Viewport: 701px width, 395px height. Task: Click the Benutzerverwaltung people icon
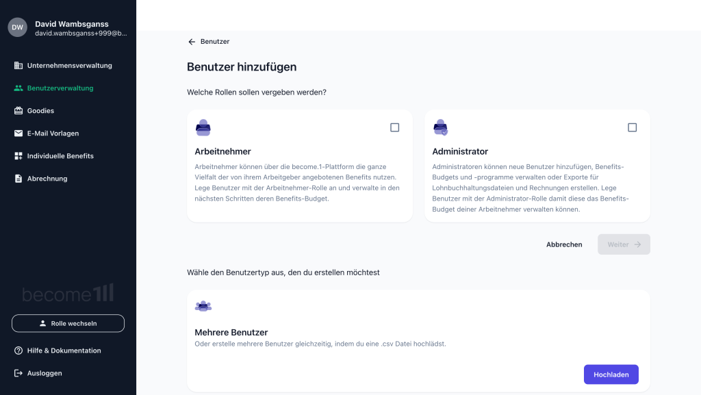pyautogui.click(x=18, y=88)
